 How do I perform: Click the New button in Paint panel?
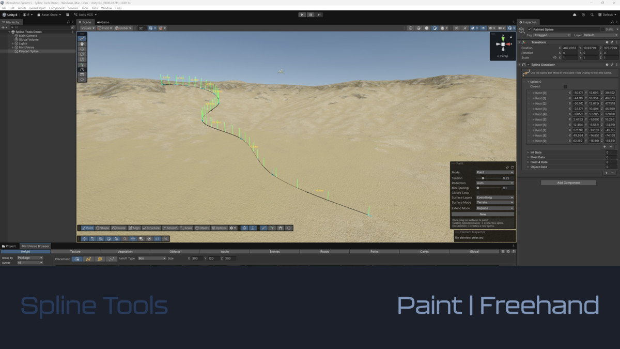(x=483, y=214)
